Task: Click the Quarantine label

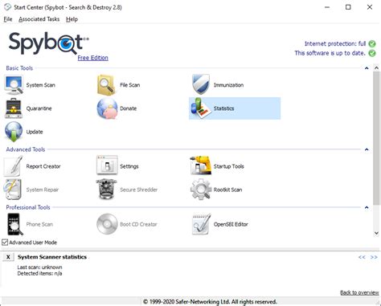Action: [39, 108]
